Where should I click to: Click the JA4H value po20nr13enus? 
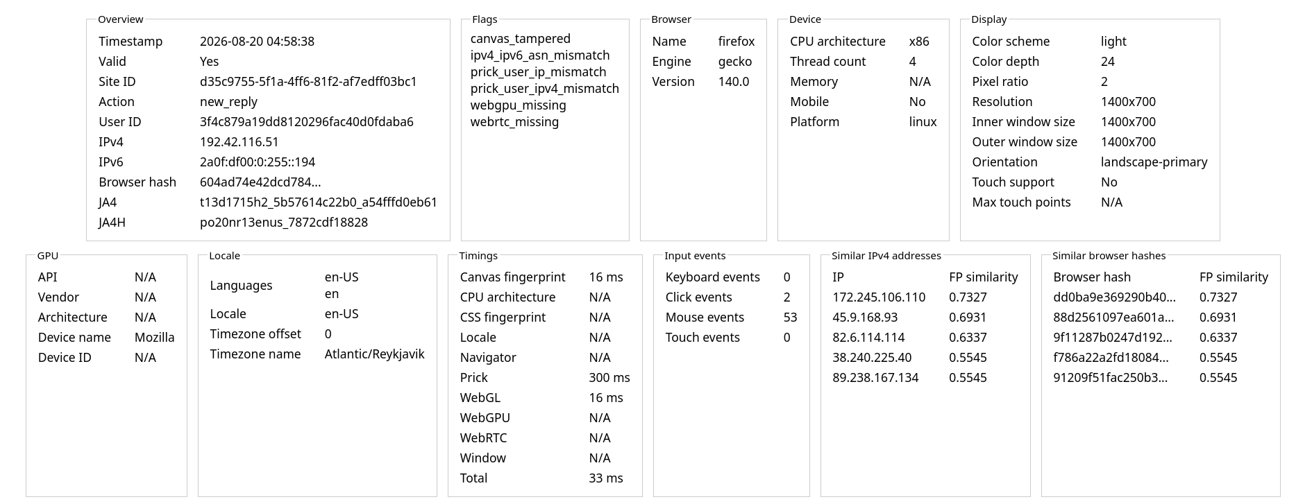point(283,223)
